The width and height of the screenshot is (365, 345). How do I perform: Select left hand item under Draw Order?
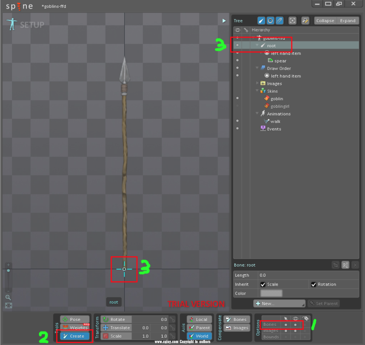[x=286, y=76]
